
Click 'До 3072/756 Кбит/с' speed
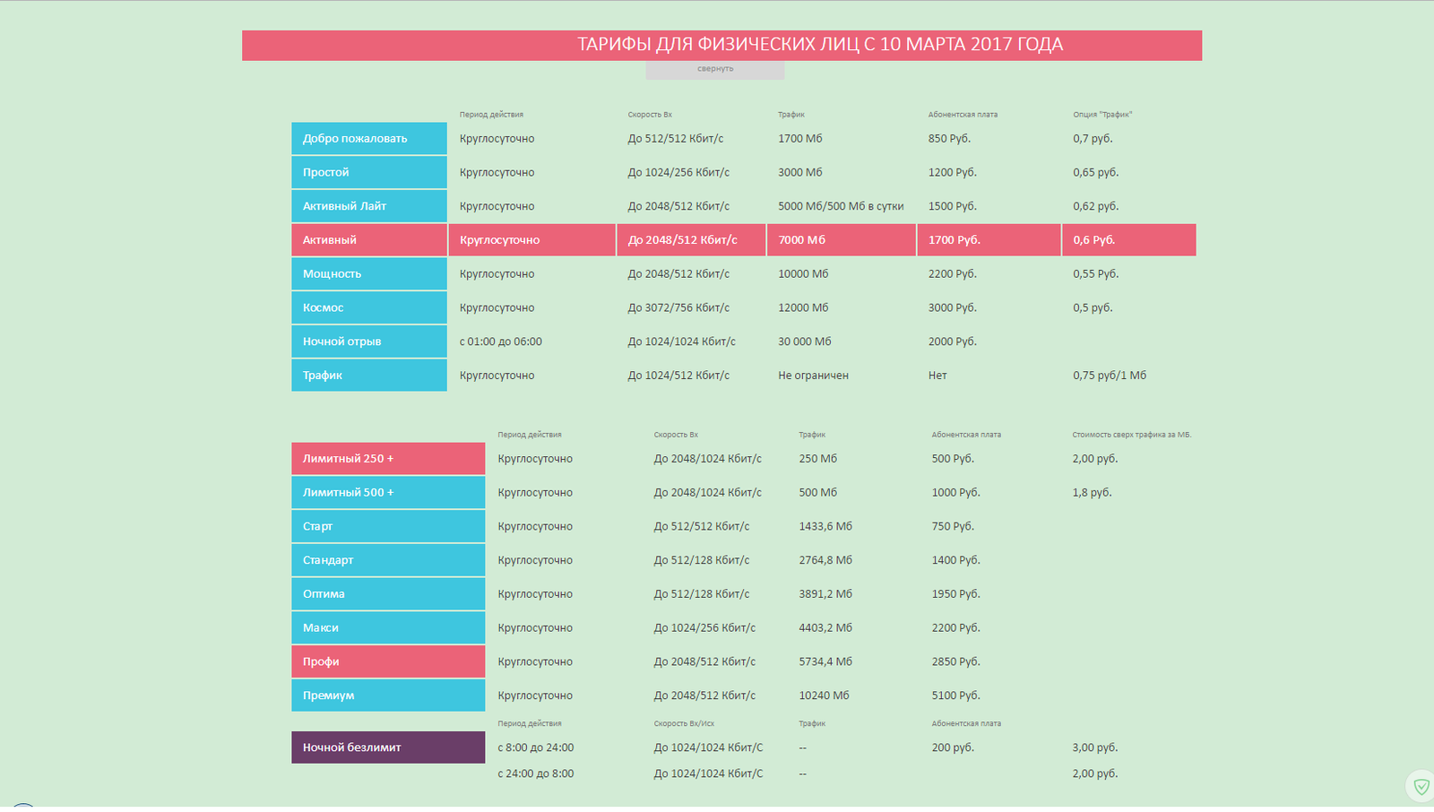678,307
